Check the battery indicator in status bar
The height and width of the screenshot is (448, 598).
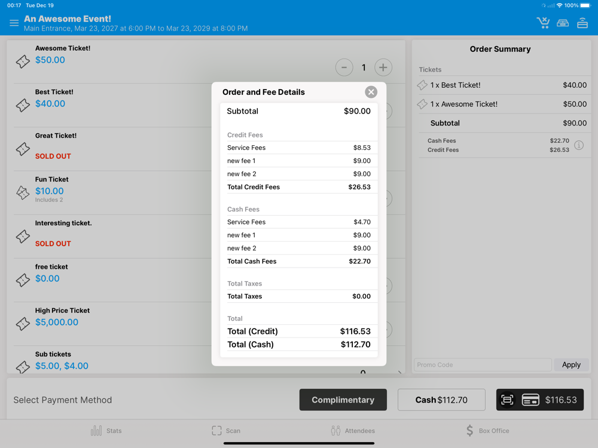[585, 5]
